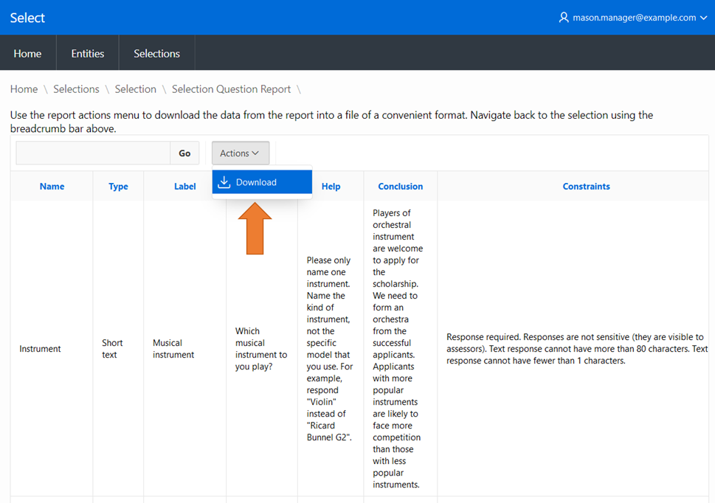
Task: Click the download icon in the menu
Action: [224, 182]
